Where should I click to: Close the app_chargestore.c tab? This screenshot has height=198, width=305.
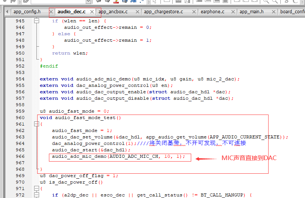[x=194, y=12]
